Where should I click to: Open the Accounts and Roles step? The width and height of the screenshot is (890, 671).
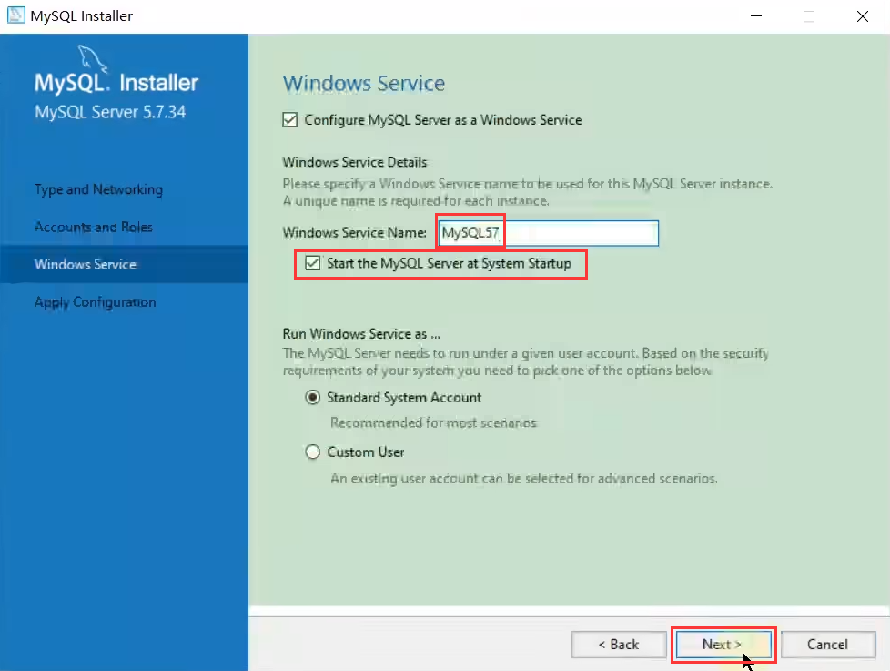(x=94, y=227)
